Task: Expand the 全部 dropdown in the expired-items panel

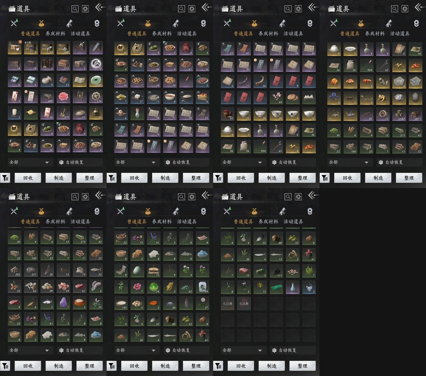Action: pyautogui.click(x=241, y=350)
